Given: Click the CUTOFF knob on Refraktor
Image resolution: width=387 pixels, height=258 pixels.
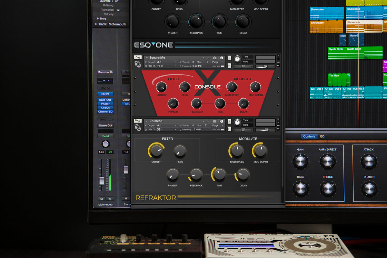Looking at the screenshot, I should coord(156,152).
